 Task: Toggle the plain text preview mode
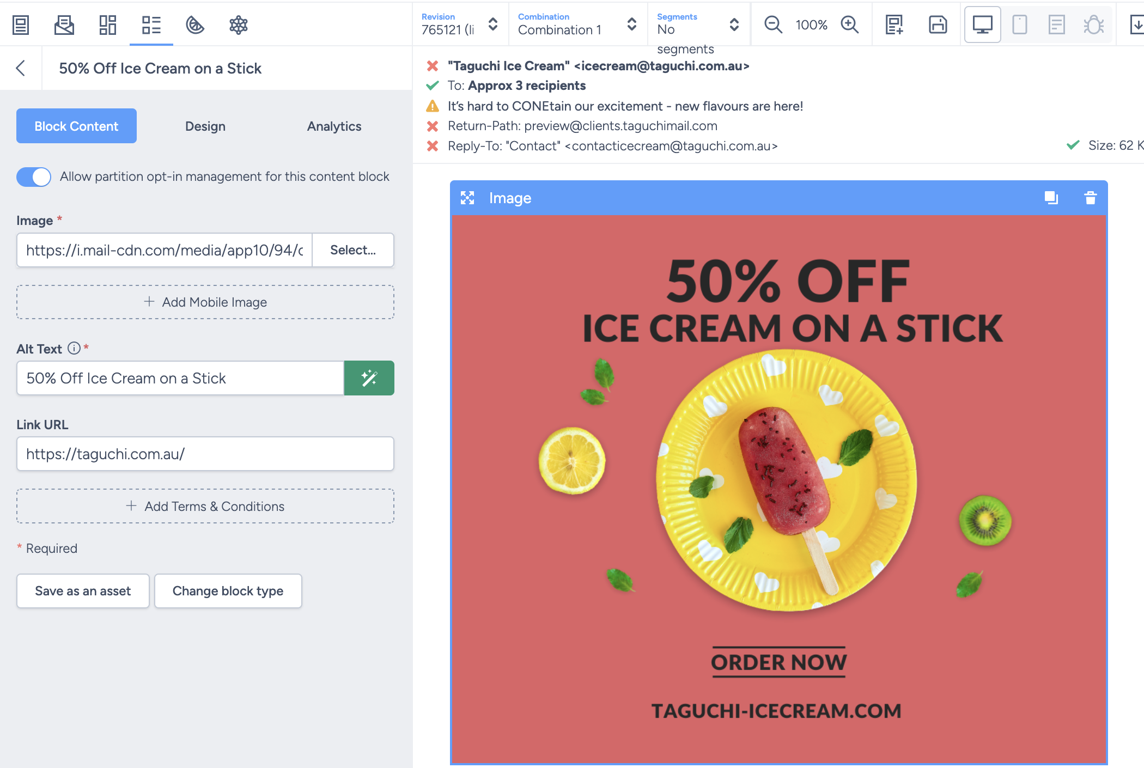1057,25
